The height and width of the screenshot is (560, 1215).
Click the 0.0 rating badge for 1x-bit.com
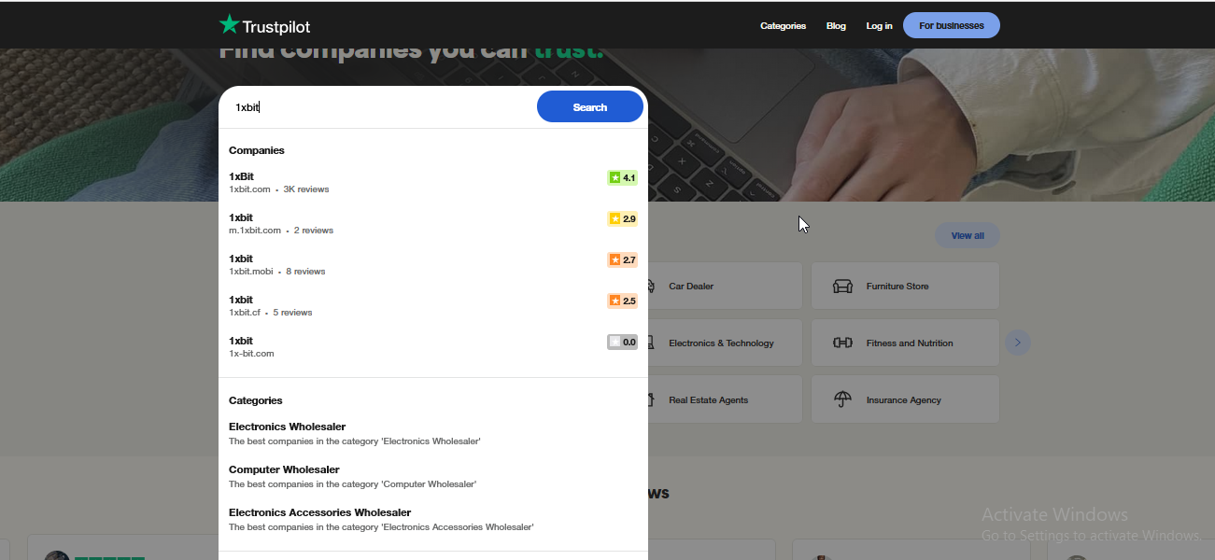tap(622, 342)
